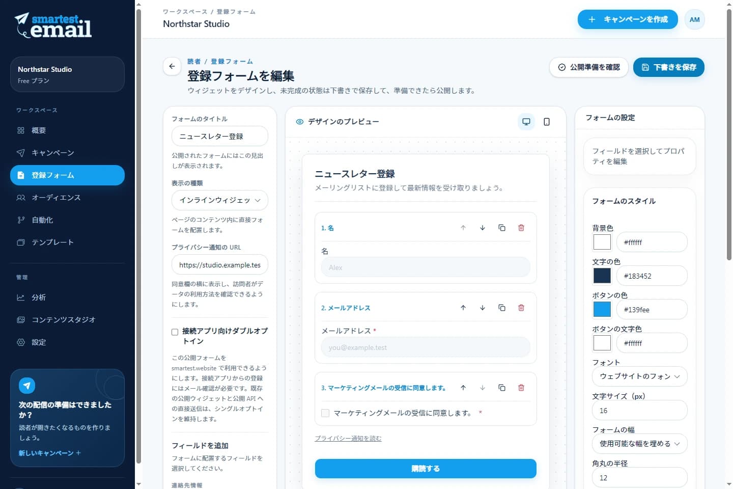Viewport: 733px width, 489px height.
Task: Open the フォームの幅 dropdown
Action: [x=640, y=444]
